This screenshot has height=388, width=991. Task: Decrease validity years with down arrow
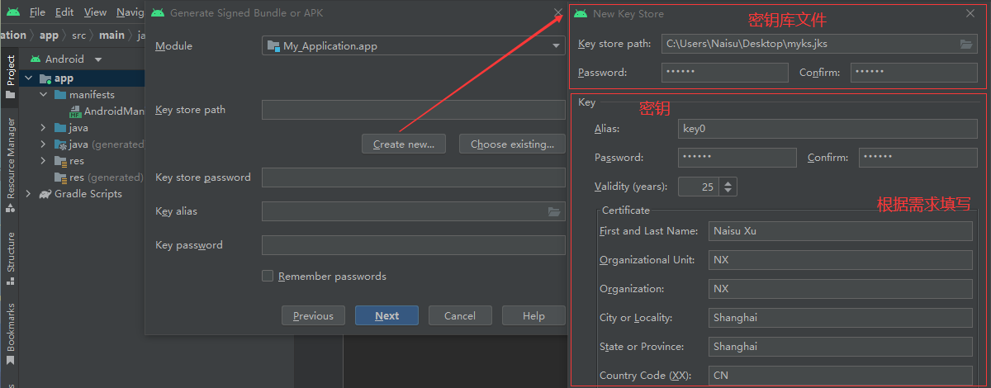coord(727,191)
